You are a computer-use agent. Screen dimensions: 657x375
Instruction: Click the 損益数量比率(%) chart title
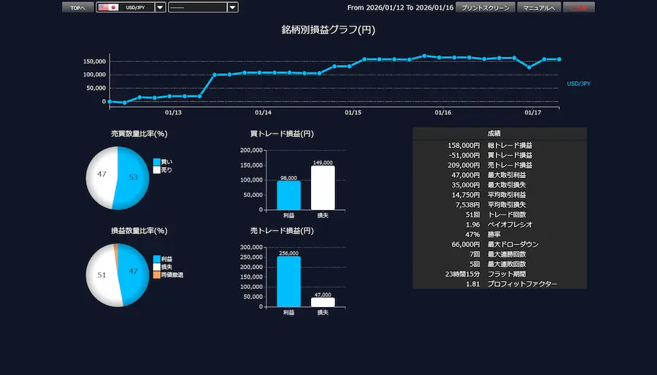click(139, 231)
